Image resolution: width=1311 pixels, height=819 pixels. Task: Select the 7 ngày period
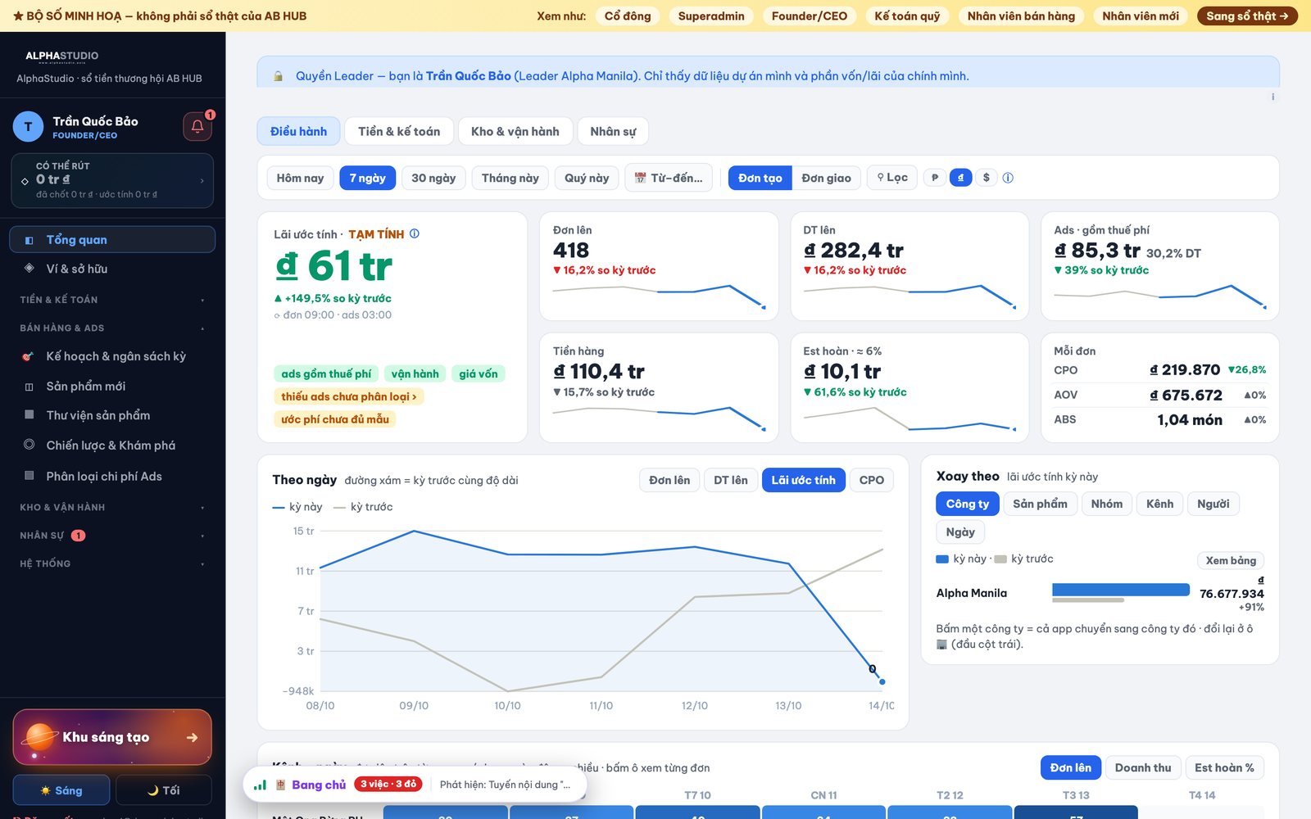(x=367, y=178)
